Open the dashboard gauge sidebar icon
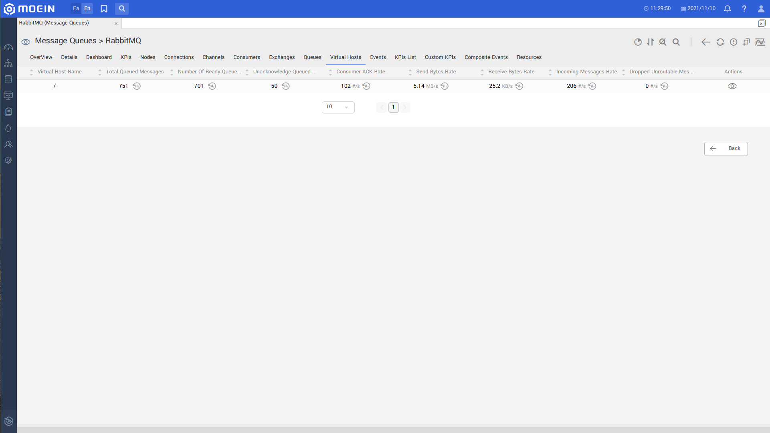The width and height of the screenshot is (770, 433). [x=8, y=47]
